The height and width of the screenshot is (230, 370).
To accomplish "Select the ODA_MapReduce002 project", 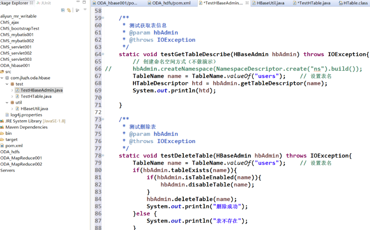I will coord(21,164).
